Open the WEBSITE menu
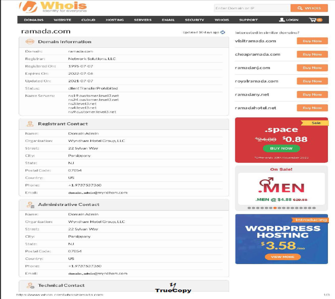The width and height of the screenshot is (335, 299). coord(63,20)
